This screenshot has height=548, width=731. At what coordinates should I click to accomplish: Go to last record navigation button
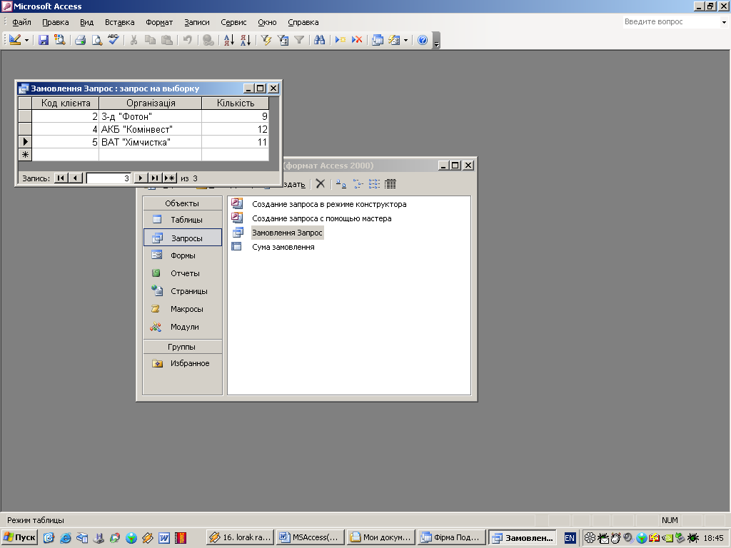(x=155, y=178)
